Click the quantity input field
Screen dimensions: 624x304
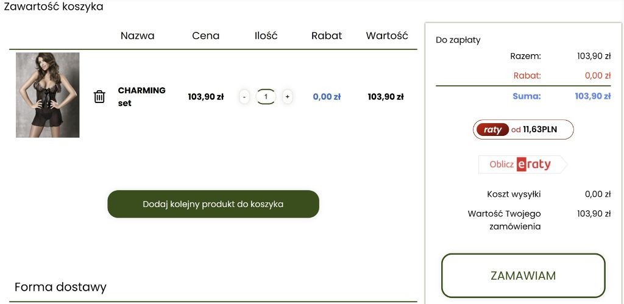coord(266,97)
